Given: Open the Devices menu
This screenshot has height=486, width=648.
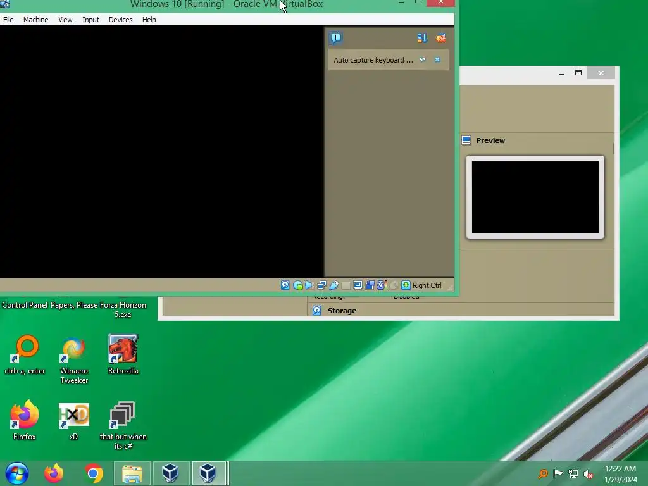Looking at the screenshot, I should coord(120,20).
